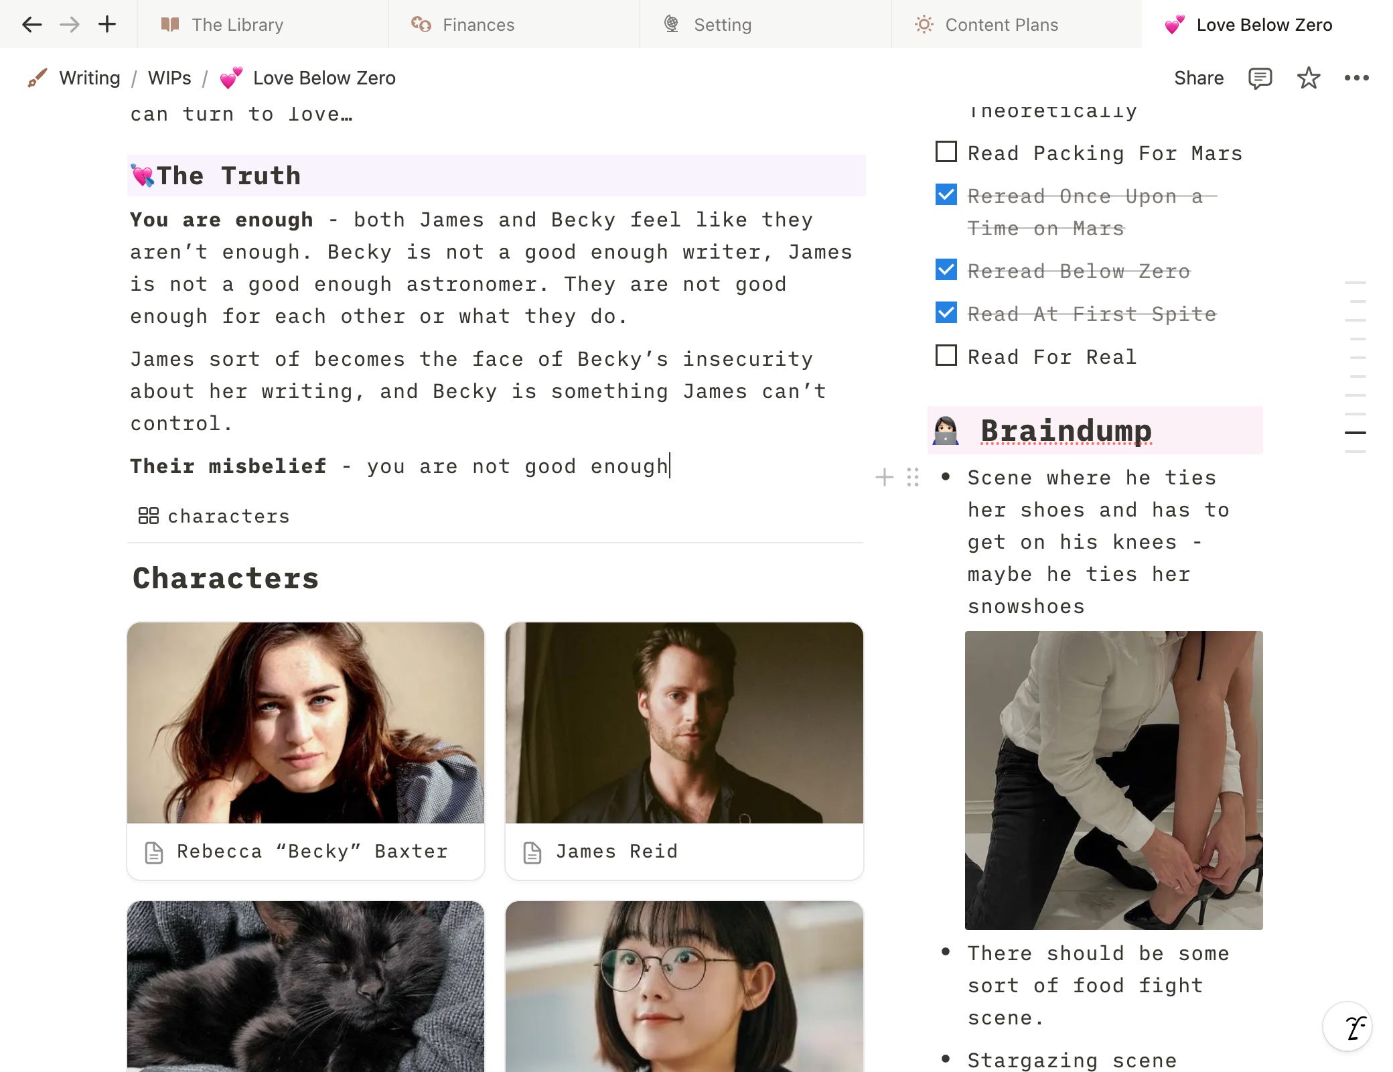Click the forward navigation arrow
This screenshot has height=1072, width=1393.
(x=70, y=25)
